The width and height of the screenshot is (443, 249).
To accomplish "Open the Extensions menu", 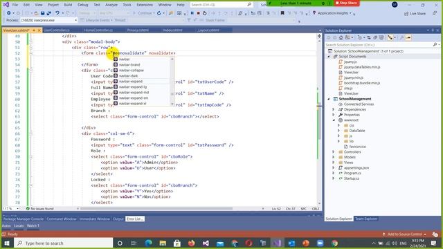I will pos(145,5).
